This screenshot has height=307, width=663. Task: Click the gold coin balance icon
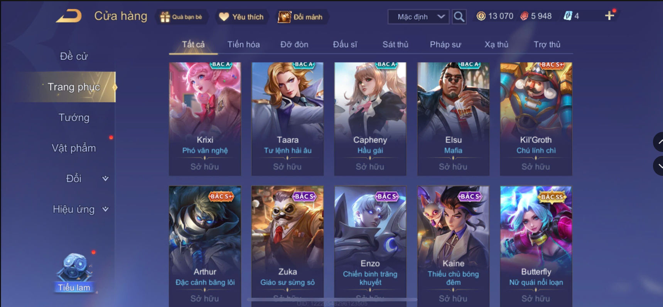481,16
